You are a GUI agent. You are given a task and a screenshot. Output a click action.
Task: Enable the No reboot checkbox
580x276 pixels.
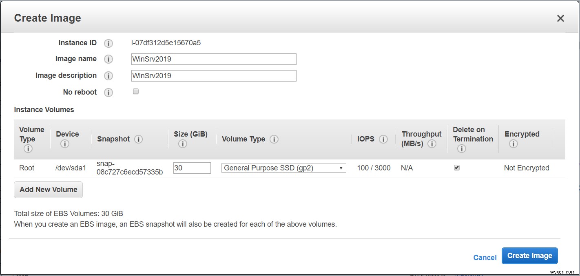tap(135, 91)
